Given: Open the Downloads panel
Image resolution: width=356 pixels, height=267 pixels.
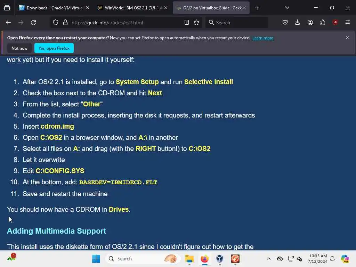Looking at the screenshot, I should (298, 22).
